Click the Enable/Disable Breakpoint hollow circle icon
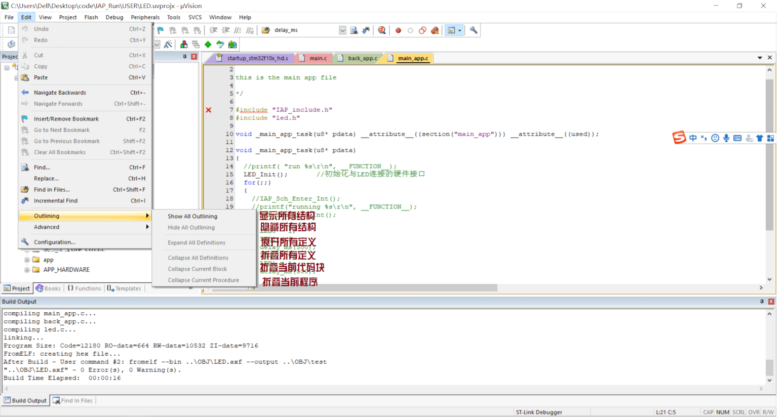The height and width of the screenshot is (420, 778). click(410, 30)
